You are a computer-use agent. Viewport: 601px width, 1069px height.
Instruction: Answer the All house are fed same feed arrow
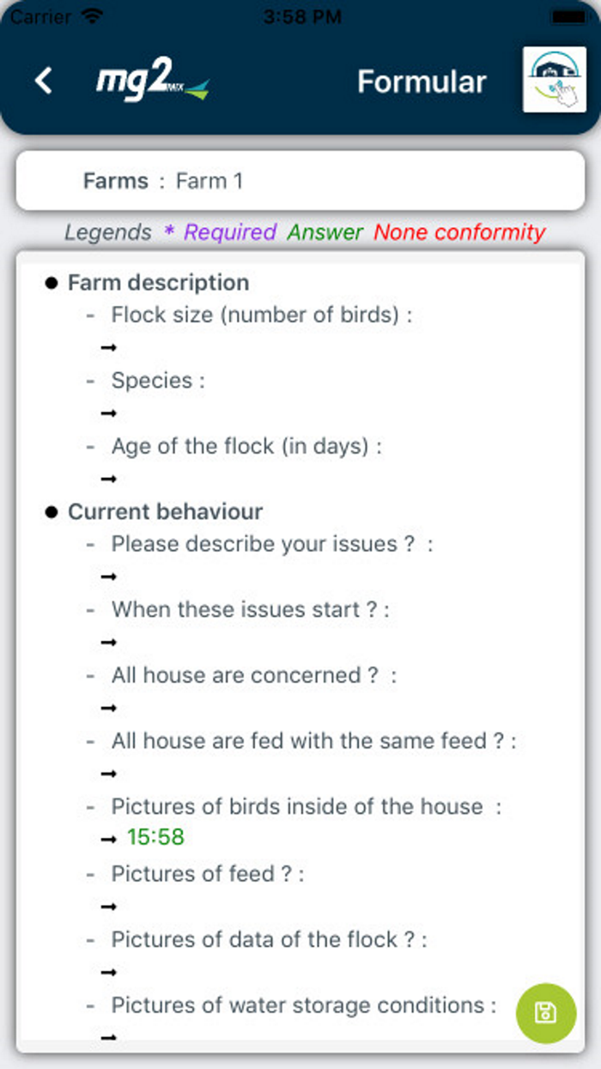(x=110, y=773)
